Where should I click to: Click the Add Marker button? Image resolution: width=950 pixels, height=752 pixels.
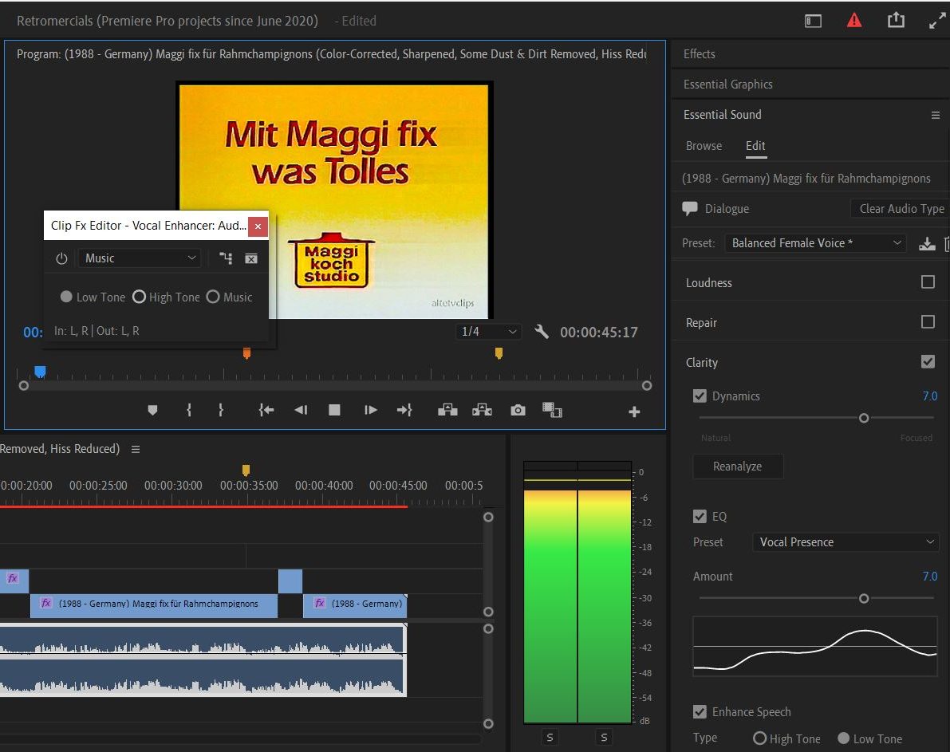point(152,410)
